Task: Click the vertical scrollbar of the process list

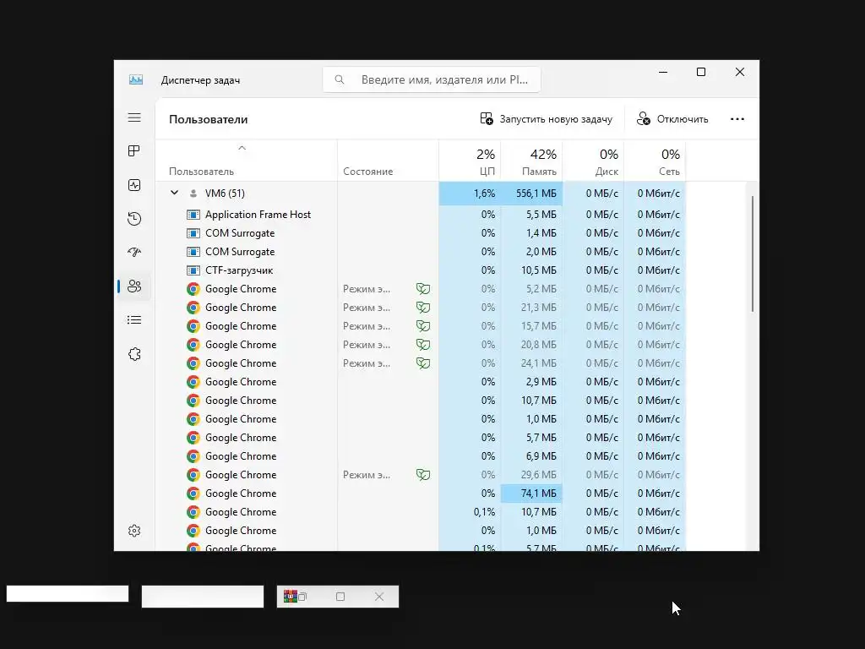Action: pyautogui.click(x=753, y=254)
